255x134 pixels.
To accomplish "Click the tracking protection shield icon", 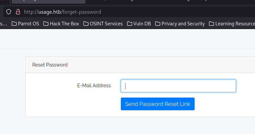I will tap(9, 12).
